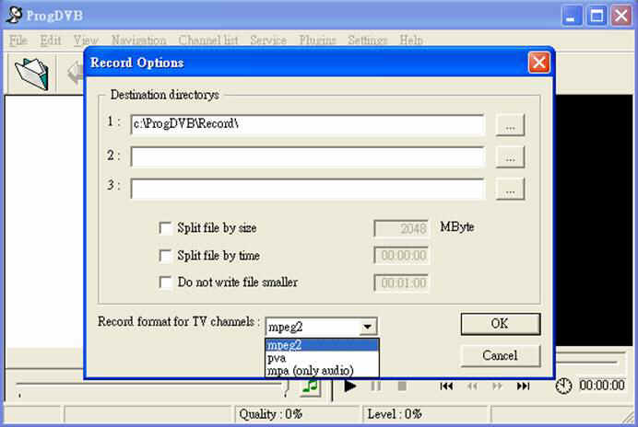
Task: Click the 00:01:00 minimum duration field
Action: (401, 283)
